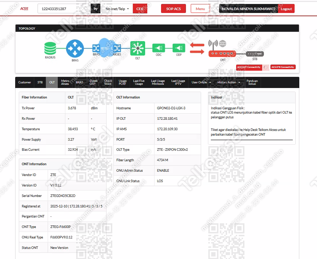
Task: Click the STB device icon
Action: 255,54
